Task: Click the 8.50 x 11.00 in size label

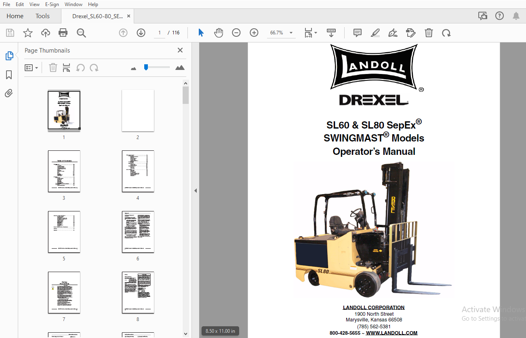Action: 220,331
